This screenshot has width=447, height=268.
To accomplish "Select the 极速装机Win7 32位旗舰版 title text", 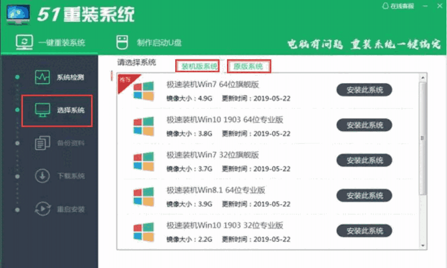I will [213, 155].
